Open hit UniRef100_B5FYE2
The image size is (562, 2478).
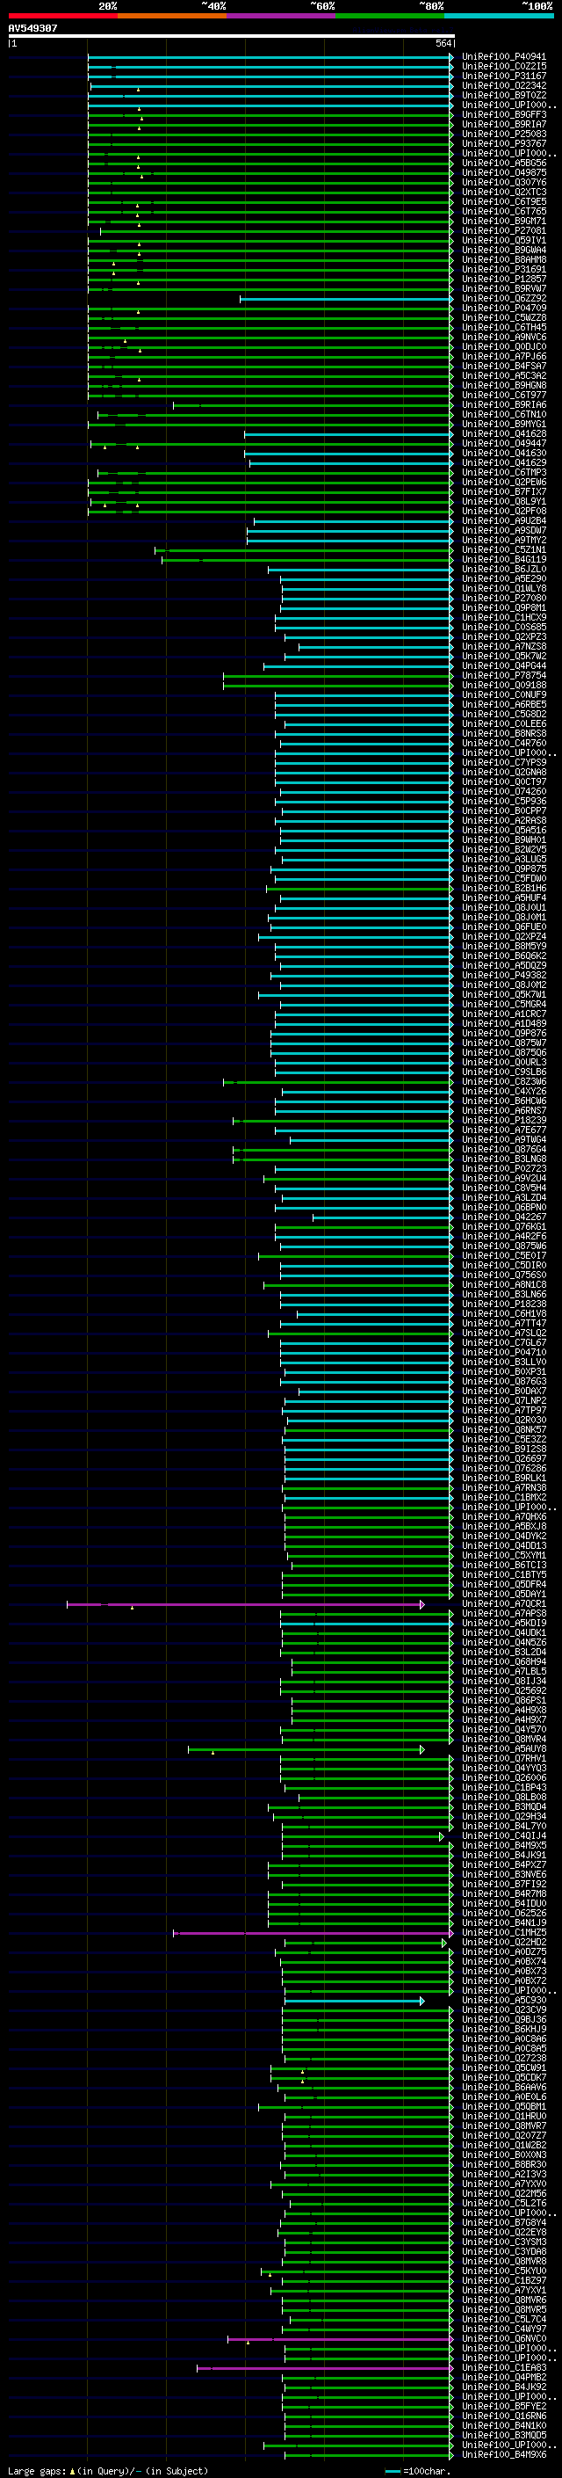[x=503, y=2406]
